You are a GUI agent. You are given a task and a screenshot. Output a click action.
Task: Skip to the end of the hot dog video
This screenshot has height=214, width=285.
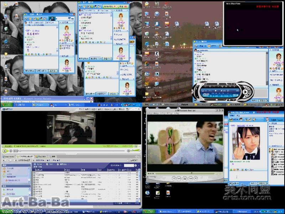point(196,178)
